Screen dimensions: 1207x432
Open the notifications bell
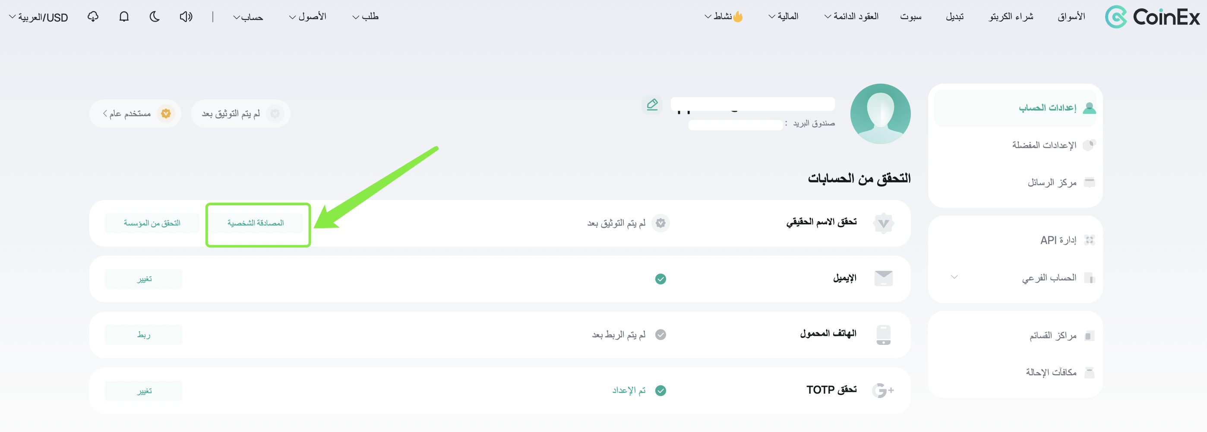[x=124, y=17]
